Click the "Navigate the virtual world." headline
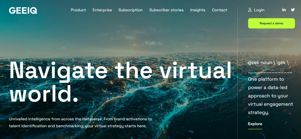This screenshot has width=301, height=139. (x=120, y=82)
